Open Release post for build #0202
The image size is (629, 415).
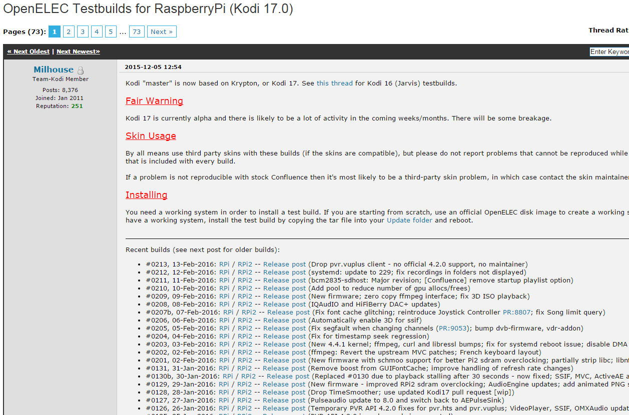pyautogui.click(x=284, y=352)
